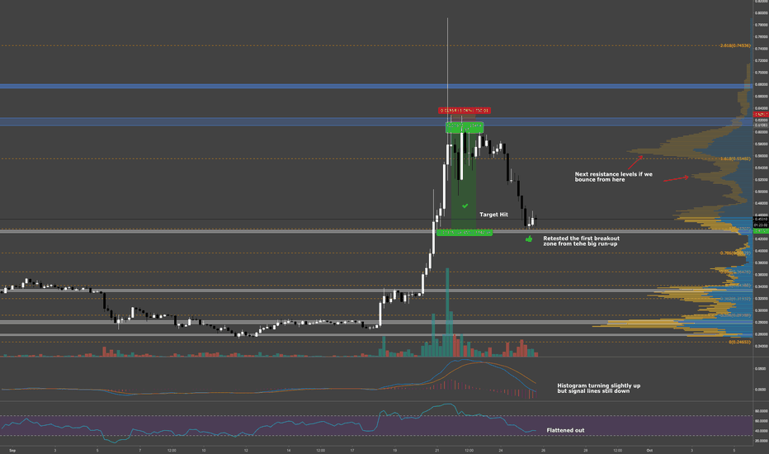Click the green price tag on price axis
This screenshot has width=769, height=454.
761,230
